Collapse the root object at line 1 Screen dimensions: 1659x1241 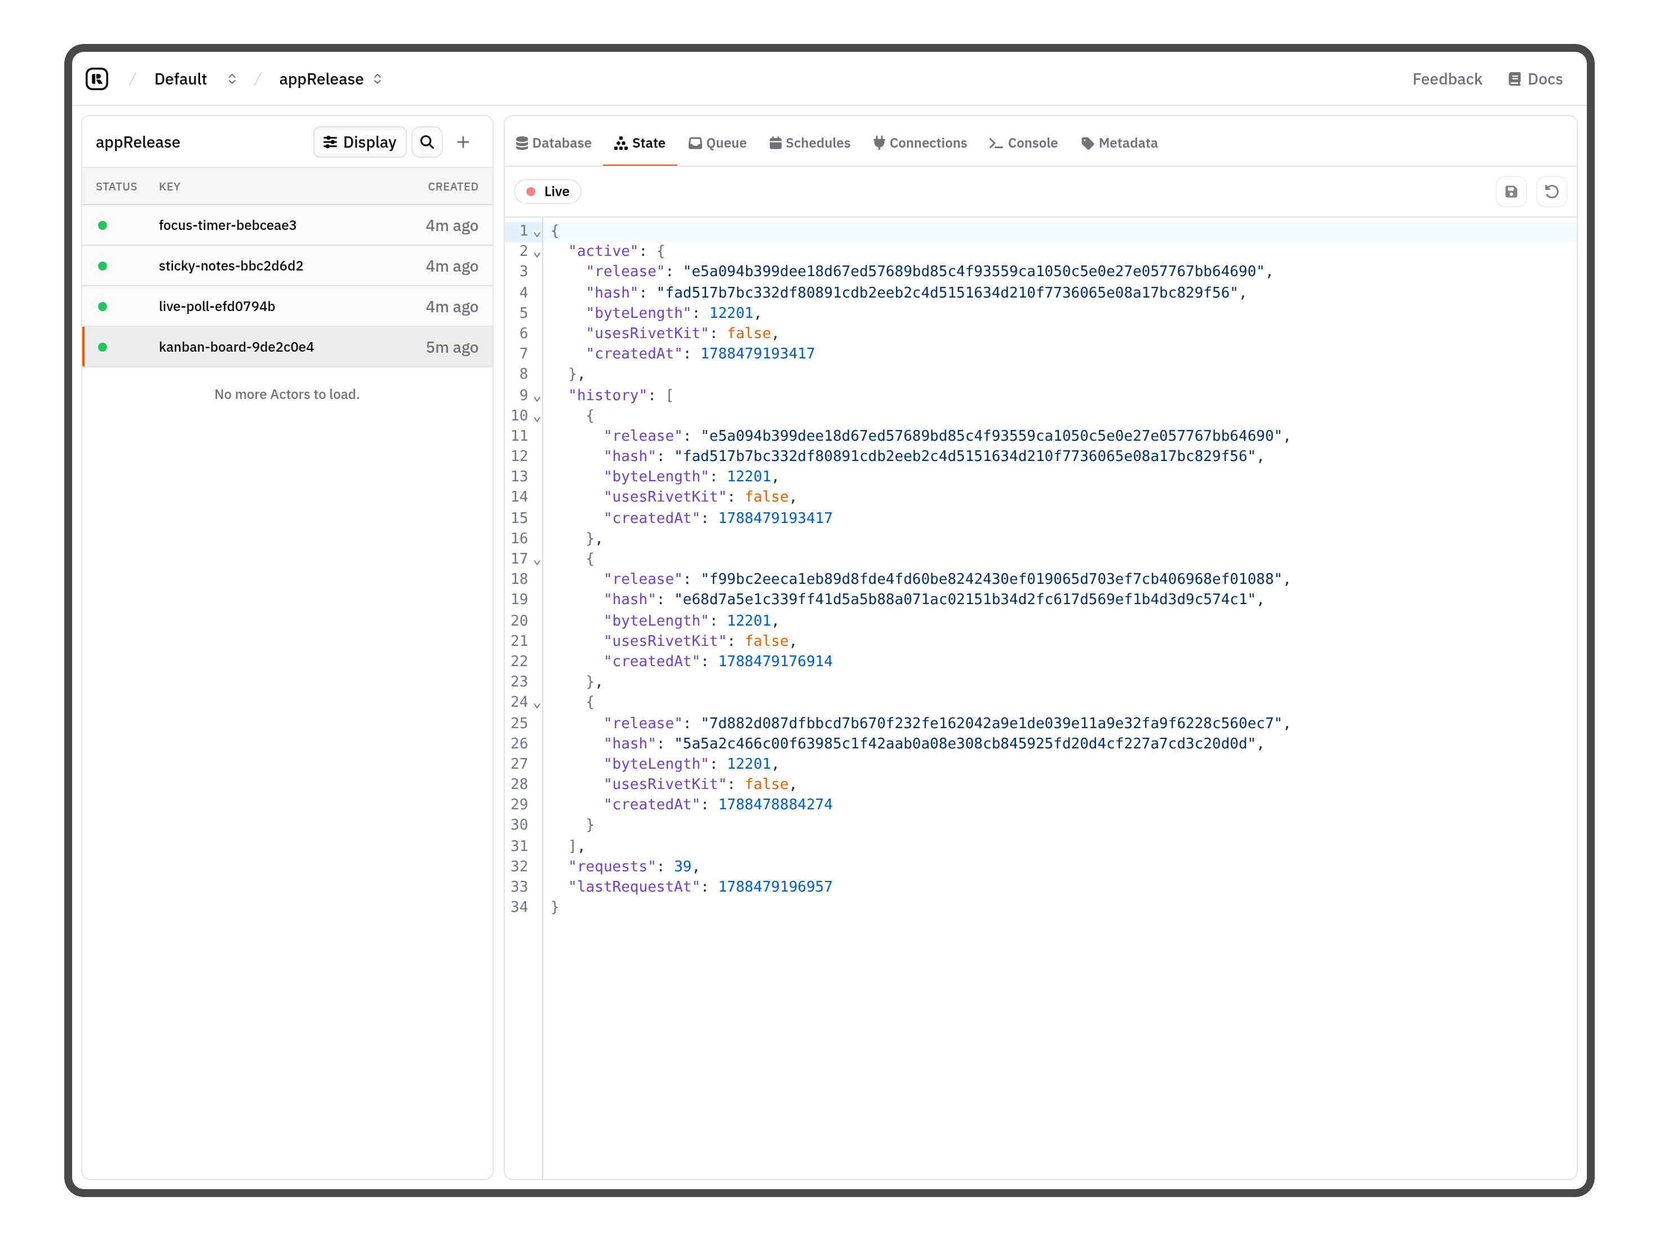(x=537, y=233)
